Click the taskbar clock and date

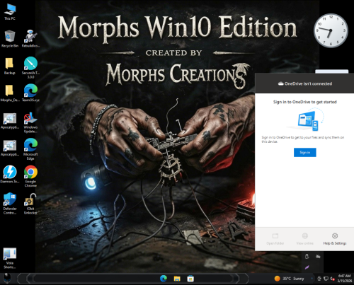(345, 279)
